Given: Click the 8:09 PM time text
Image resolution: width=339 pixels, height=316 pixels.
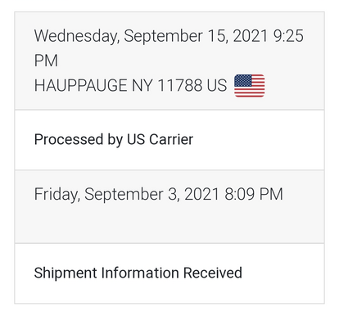Looking at the screenshot, I should tap(254, 194).
